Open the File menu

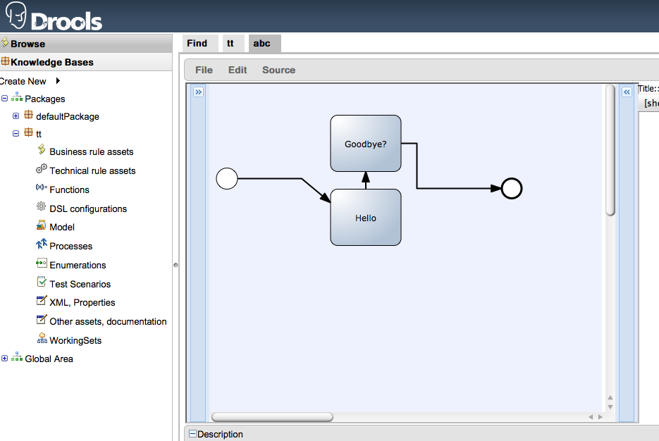pos(204,70)
